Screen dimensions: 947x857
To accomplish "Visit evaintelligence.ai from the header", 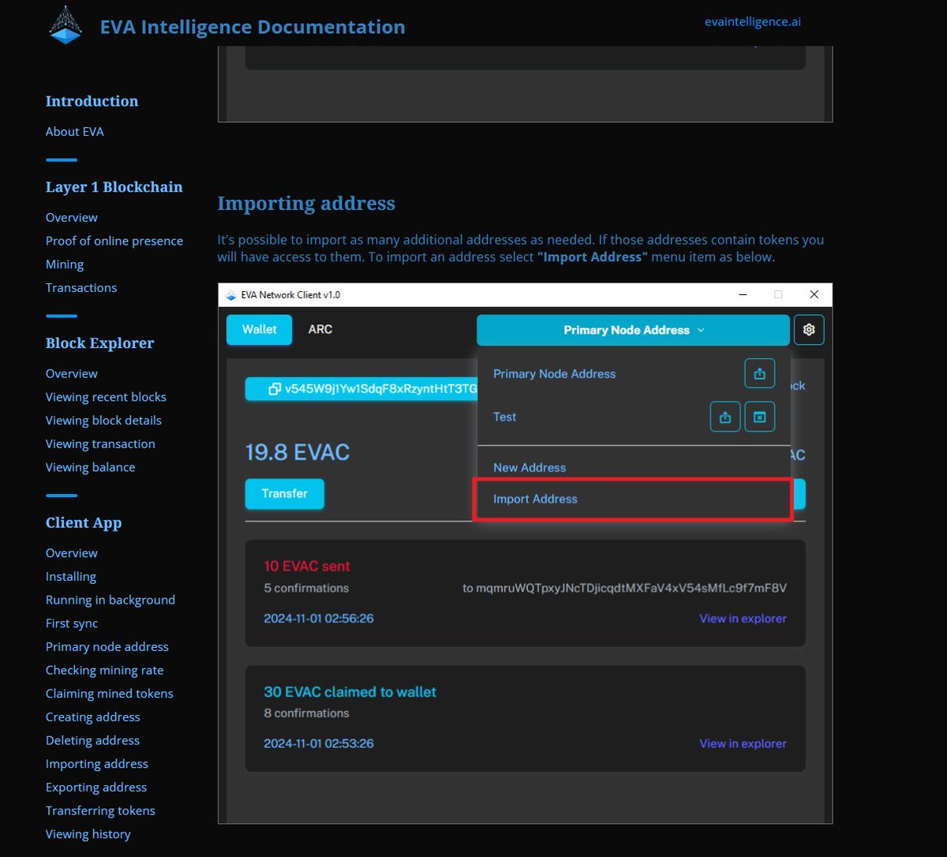I will (753, 21).
